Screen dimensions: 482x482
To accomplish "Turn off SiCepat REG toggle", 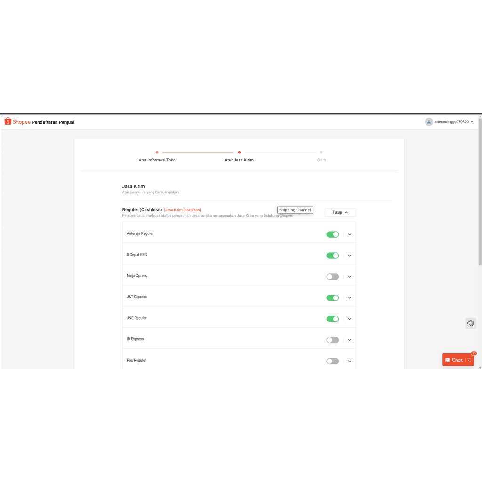I will click(332, 256).
